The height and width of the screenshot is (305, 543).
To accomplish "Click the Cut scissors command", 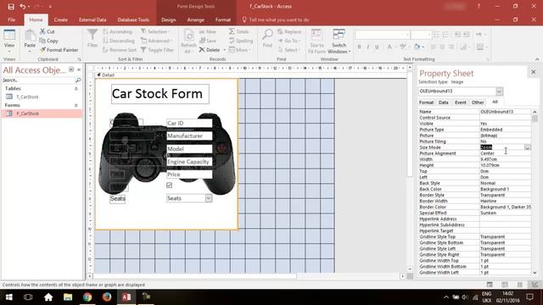I will tap(48, 31).
